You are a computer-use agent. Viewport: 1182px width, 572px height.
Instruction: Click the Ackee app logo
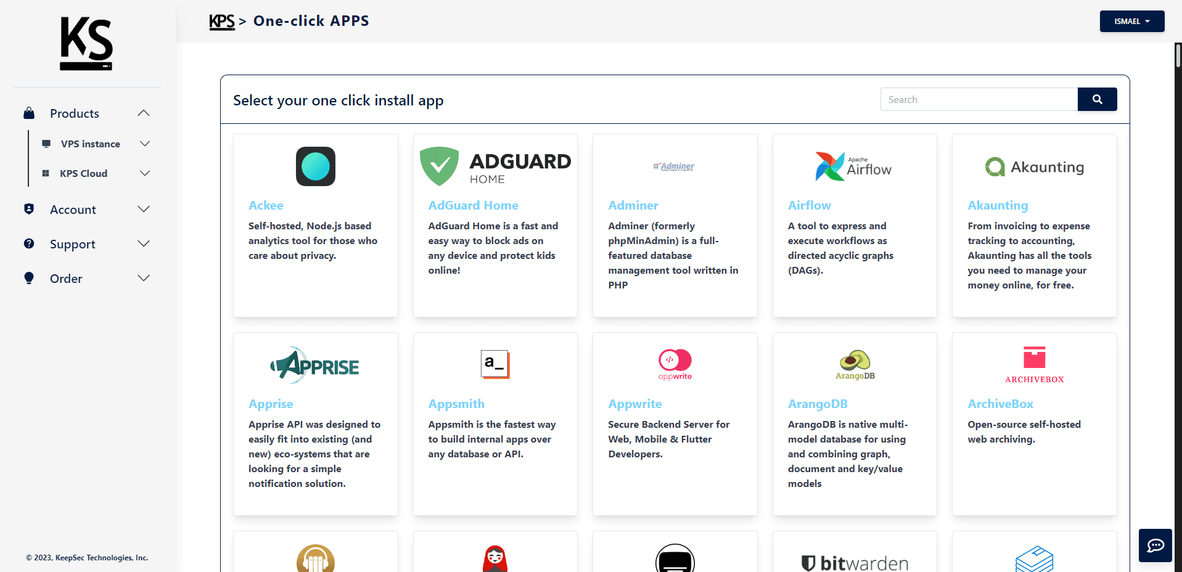(x=316, y=166)
